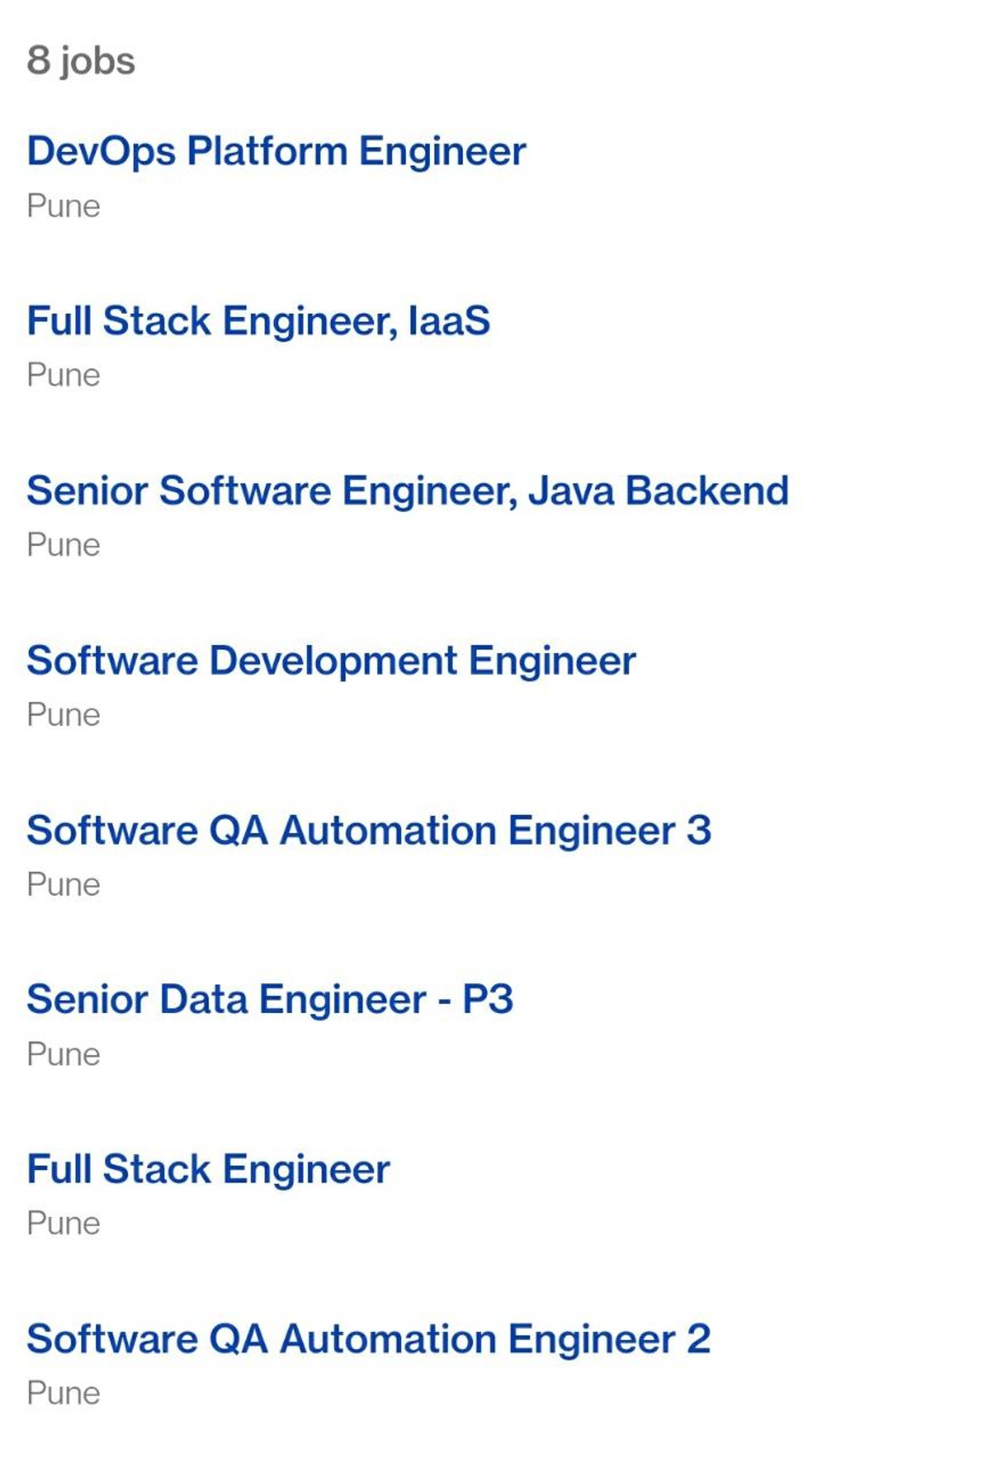View Senior Software Engineer, Java Backend

click(407, 491)
